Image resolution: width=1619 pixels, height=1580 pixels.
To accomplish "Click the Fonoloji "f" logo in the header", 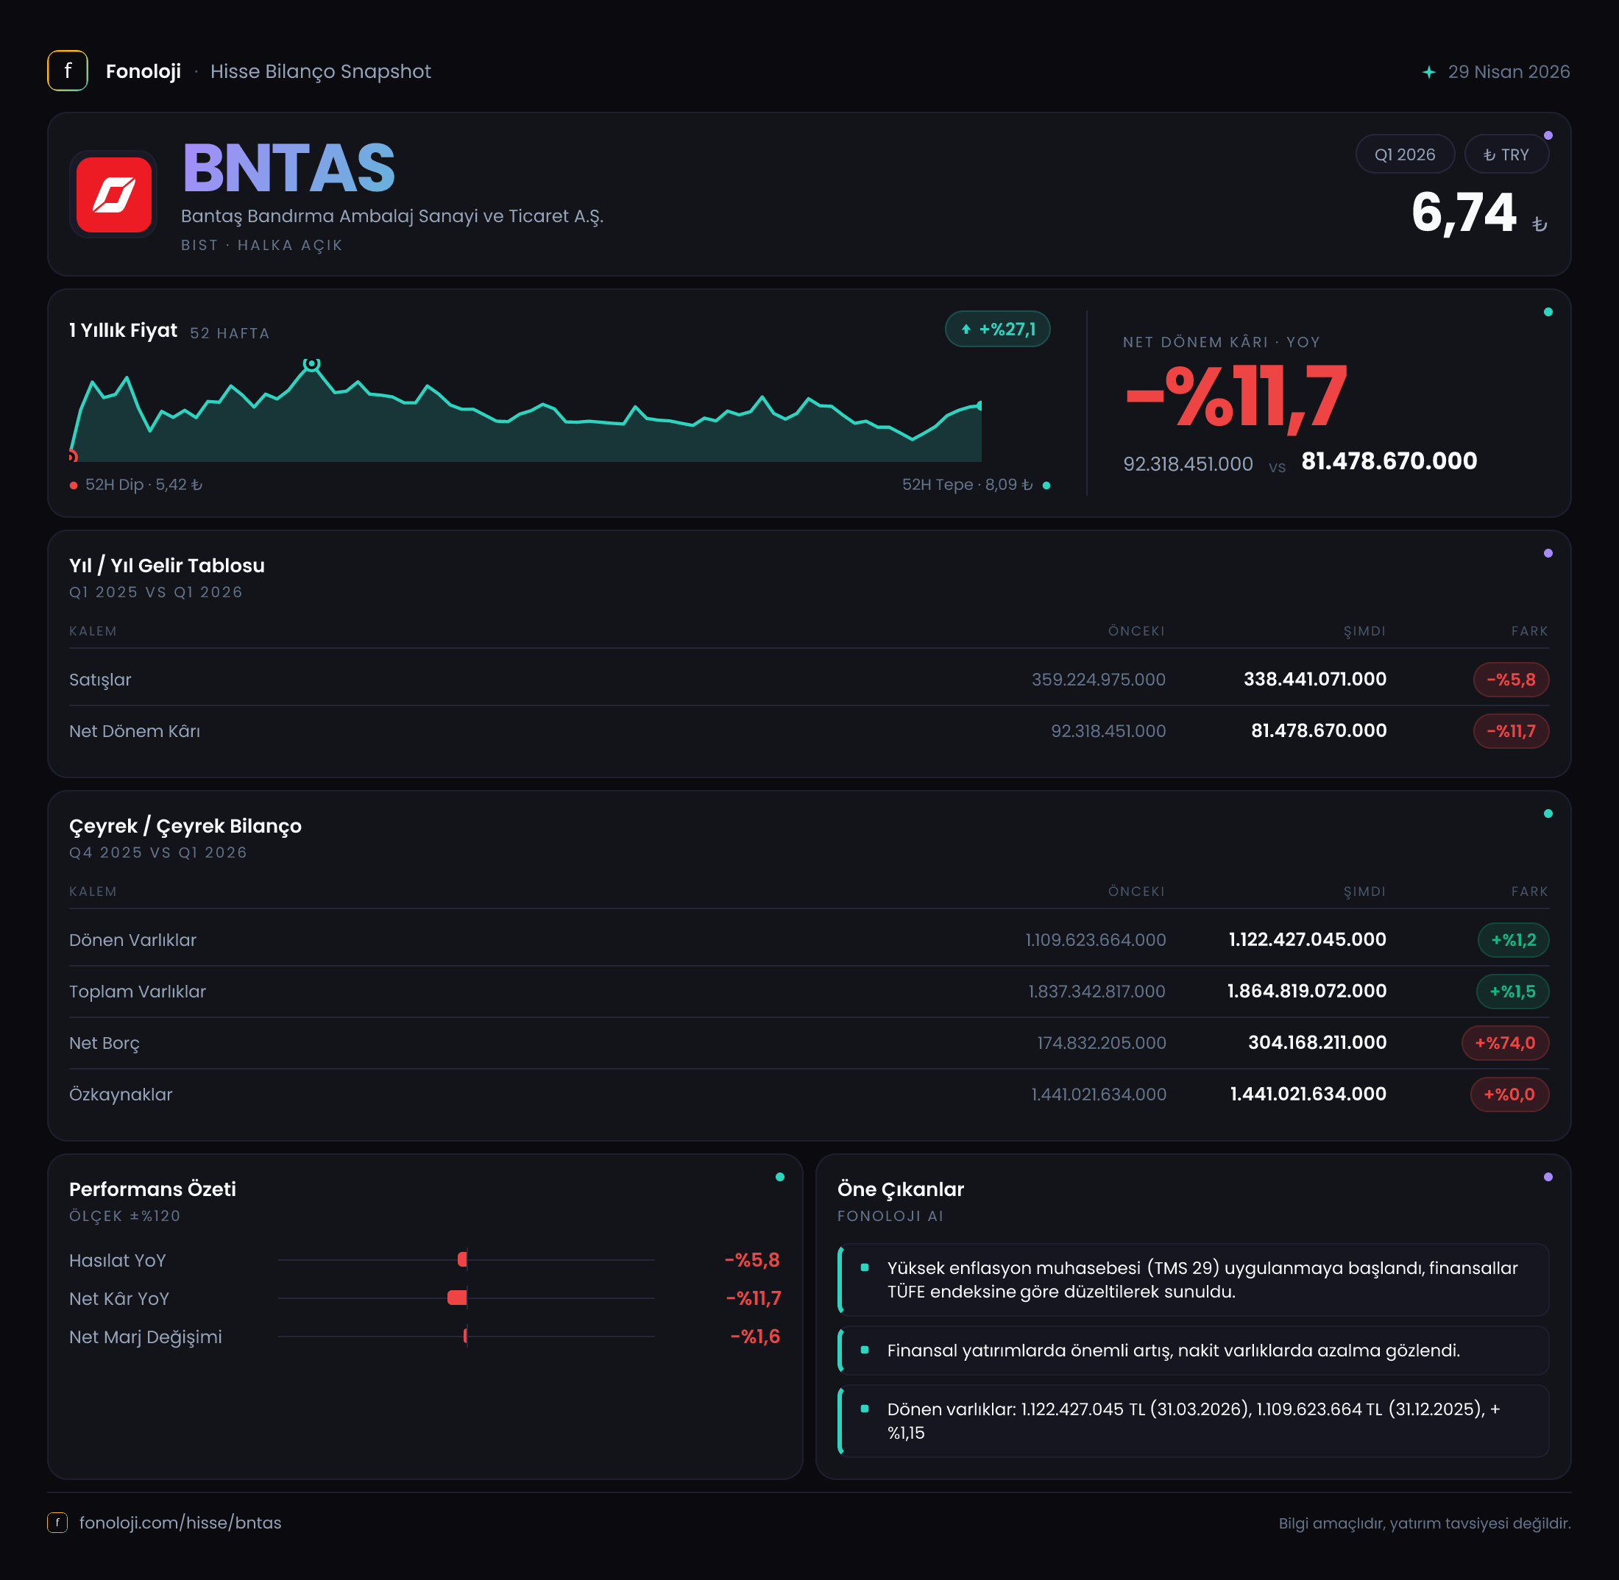I will 67,71.
